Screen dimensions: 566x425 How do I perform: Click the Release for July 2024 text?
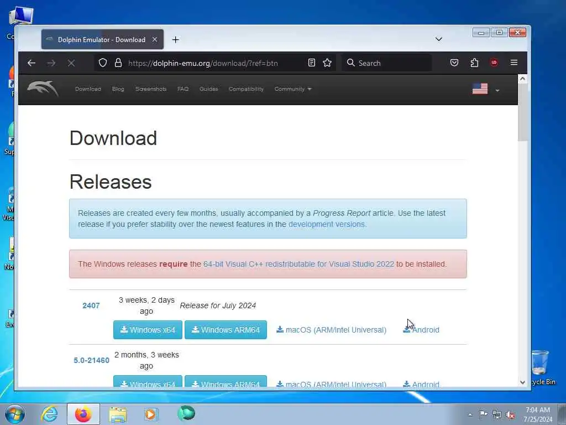218,305
